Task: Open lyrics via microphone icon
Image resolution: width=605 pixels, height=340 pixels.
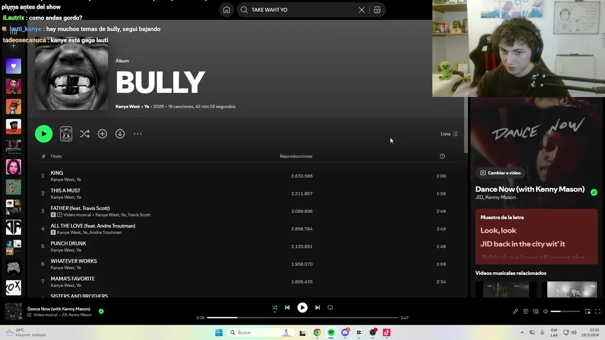Action: 516,312
